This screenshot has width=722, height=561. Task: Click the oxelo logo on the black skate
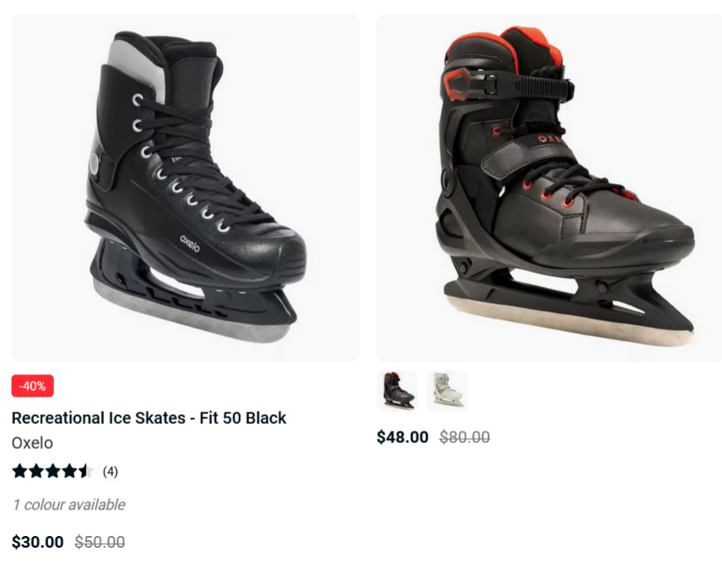coord(190,243)
